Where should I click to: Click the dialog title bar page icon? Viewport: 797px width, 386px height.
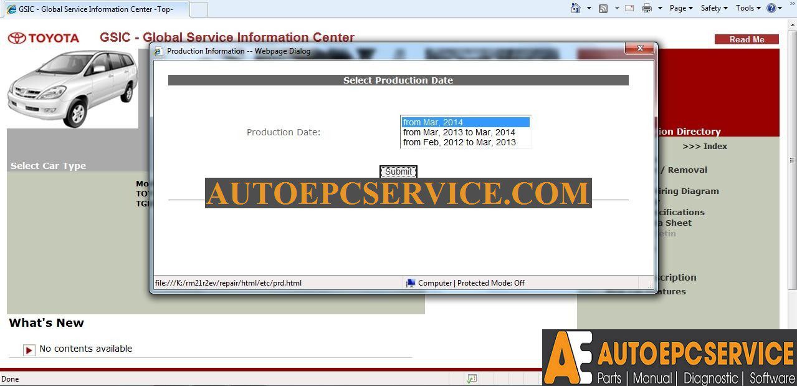pos(159,51)
